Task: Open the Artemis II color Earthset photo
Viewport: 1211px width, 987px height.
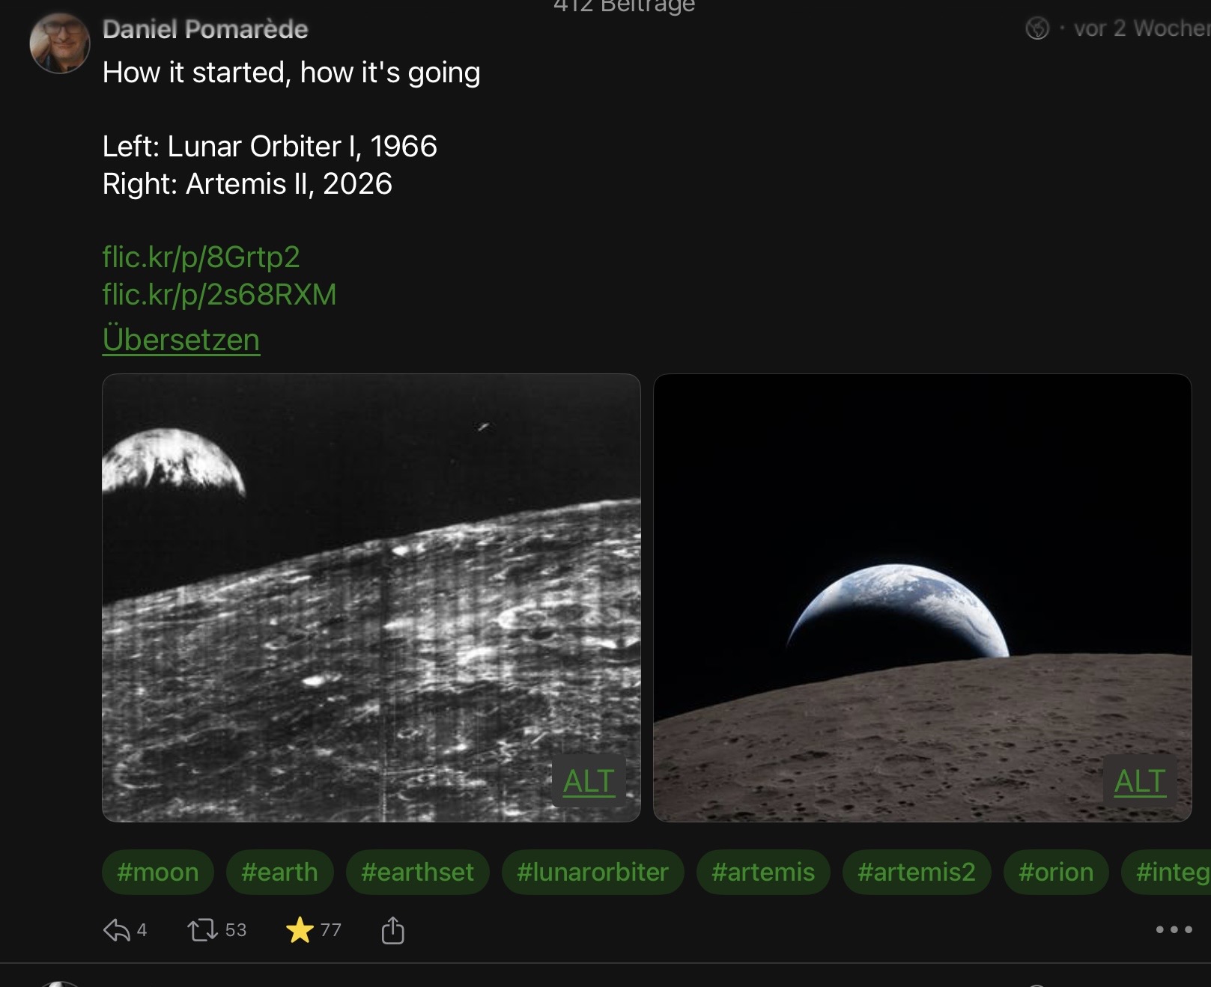Action: coord(922,597)
